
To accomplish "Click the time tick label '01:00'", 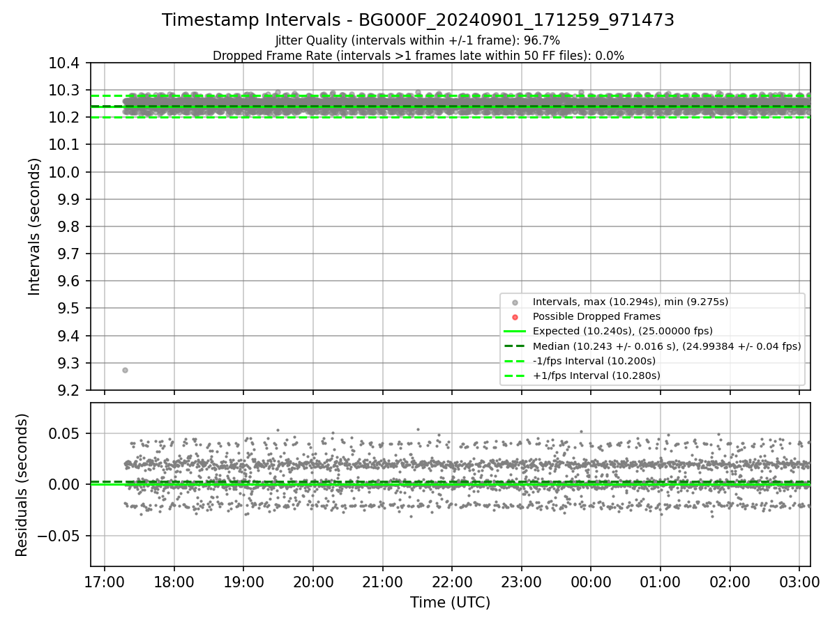I will [661, 582].
